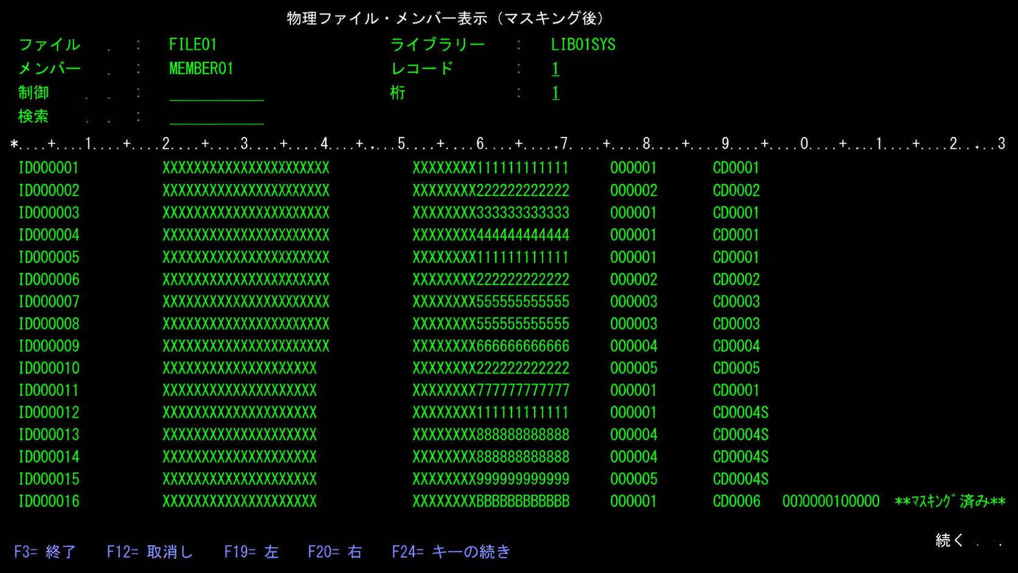The image size is (1018, 573).
Task: Click the 続く indicator text
Action: tap(950, 540)
